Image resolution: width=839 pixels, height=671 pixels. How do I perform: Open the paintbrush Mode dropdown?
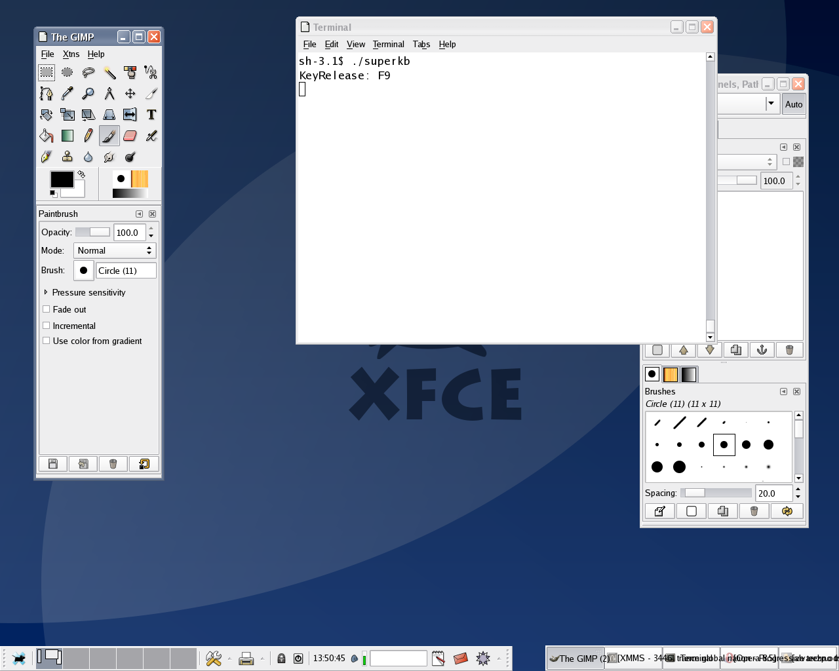tap(114, 250)
